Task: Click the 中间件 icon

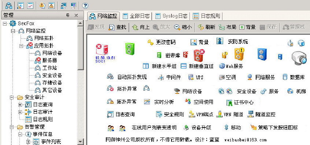Action: pyautogui.click(x=161, y=77)
